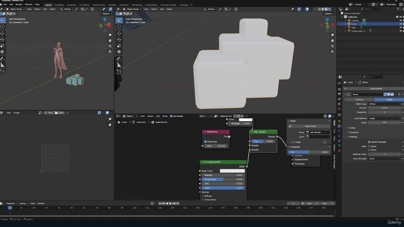404x227 pixels.
Task: Enable Mark Sharp checkbox
Action: tap(369, 150)
